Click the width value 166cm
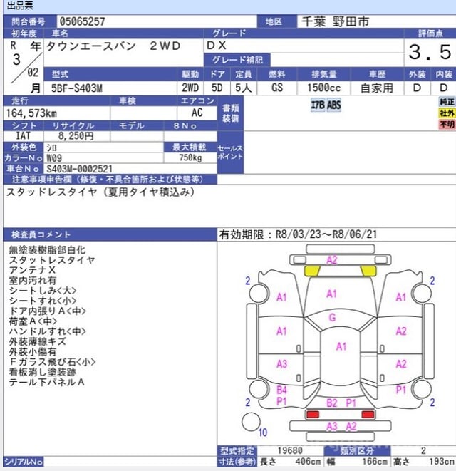The width and height of the screenshot is (456, 471). pyautogui.click(x=375, y=462)
